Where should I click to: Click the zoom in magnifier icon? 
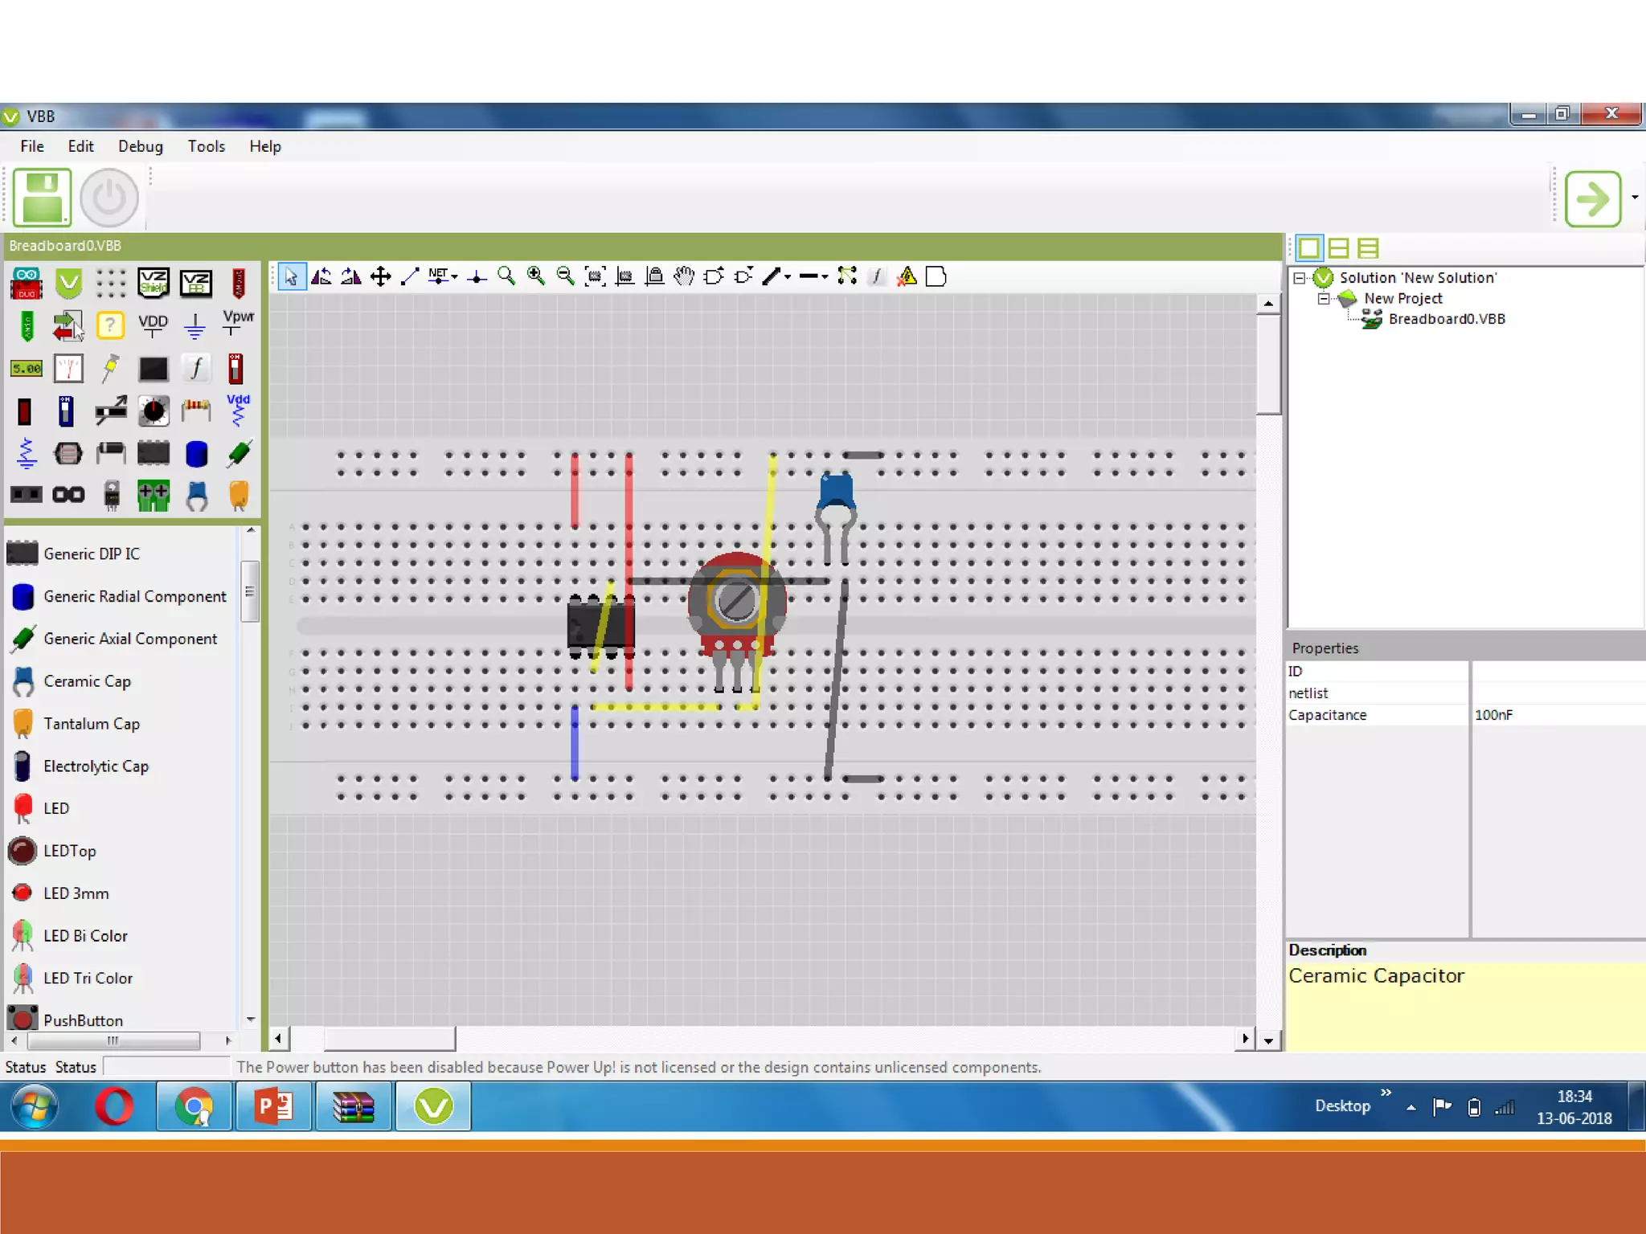pos(535,276)
